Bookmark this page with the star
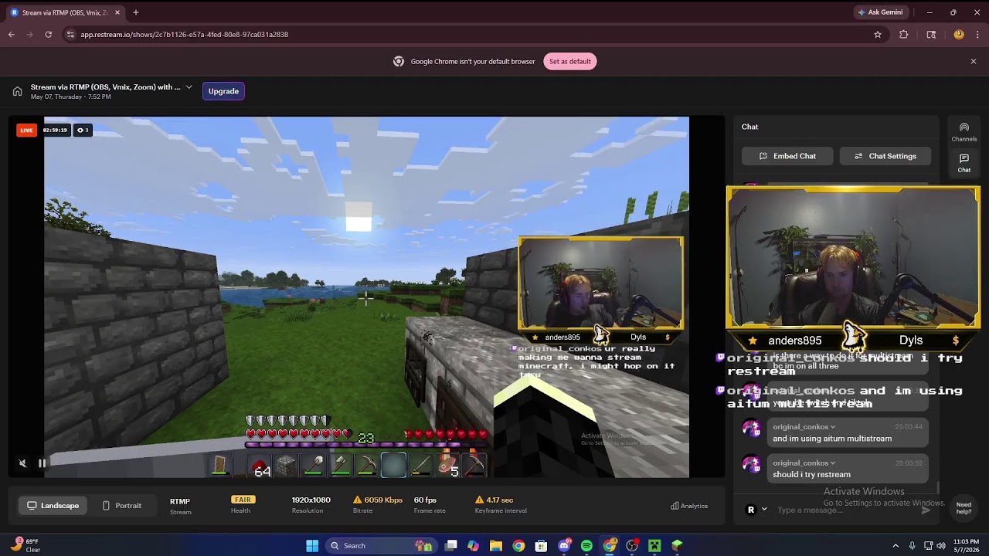This screenshot has height=556, width=989. 878,35
